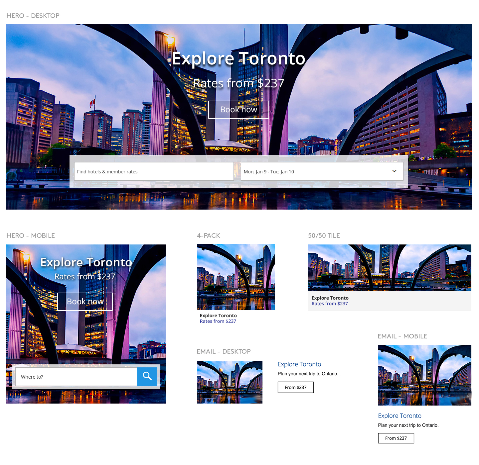Screen dimensions: 479x465
Task: Click the magnifier search icon in mobile hero
Action: [x=147, y=376]
